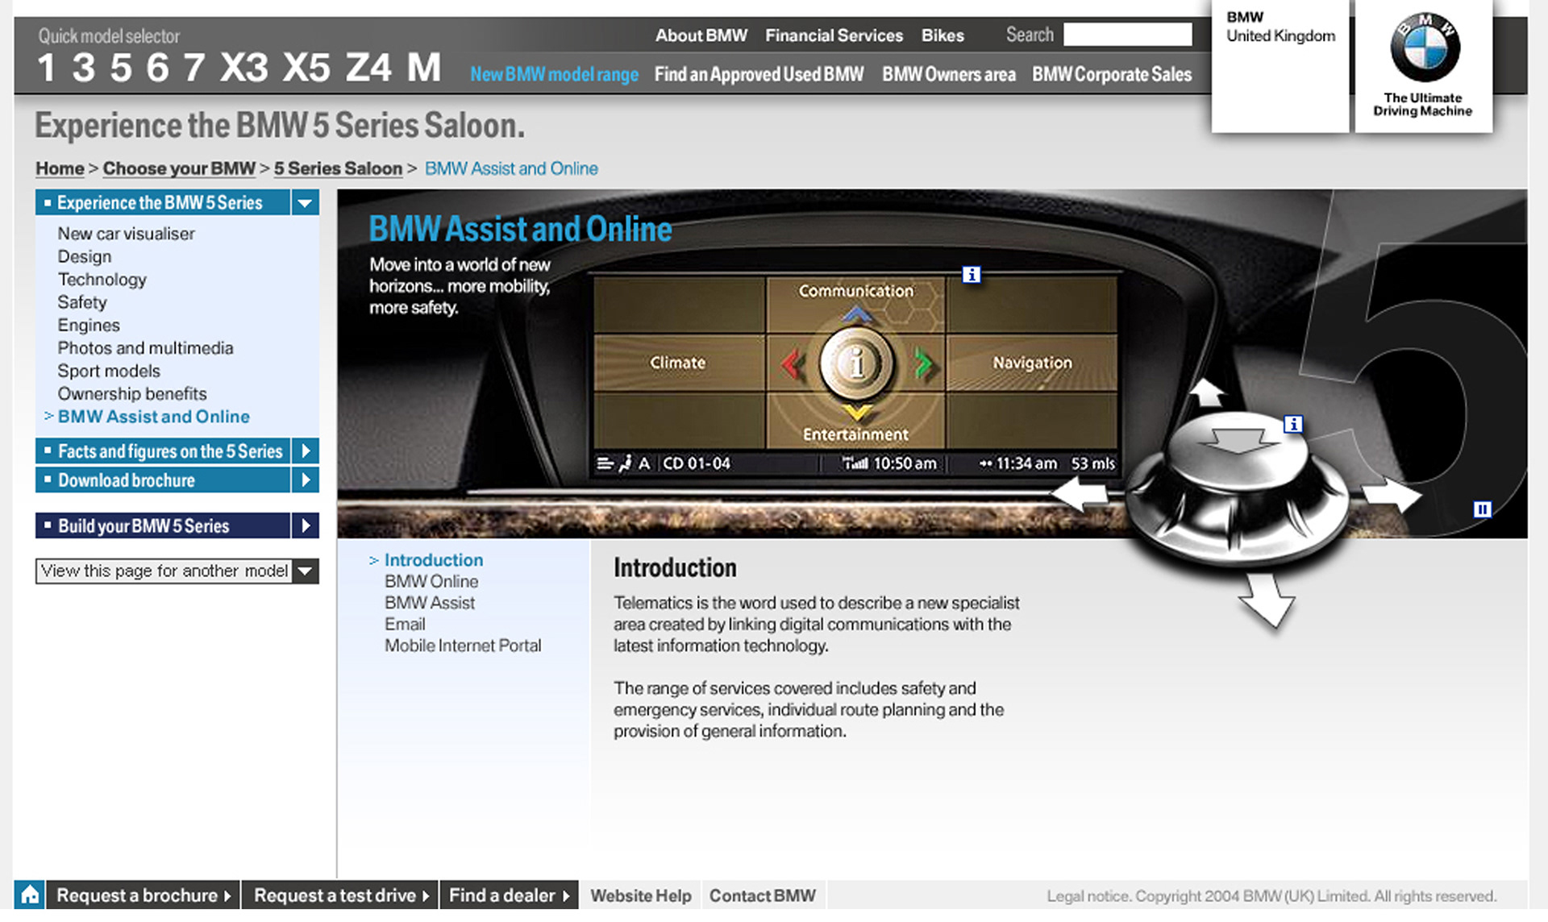Select model 3 in quick selector

84,68
